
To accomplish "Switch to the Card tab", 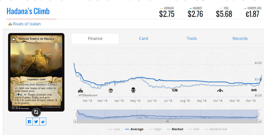I will pos(143,38).
